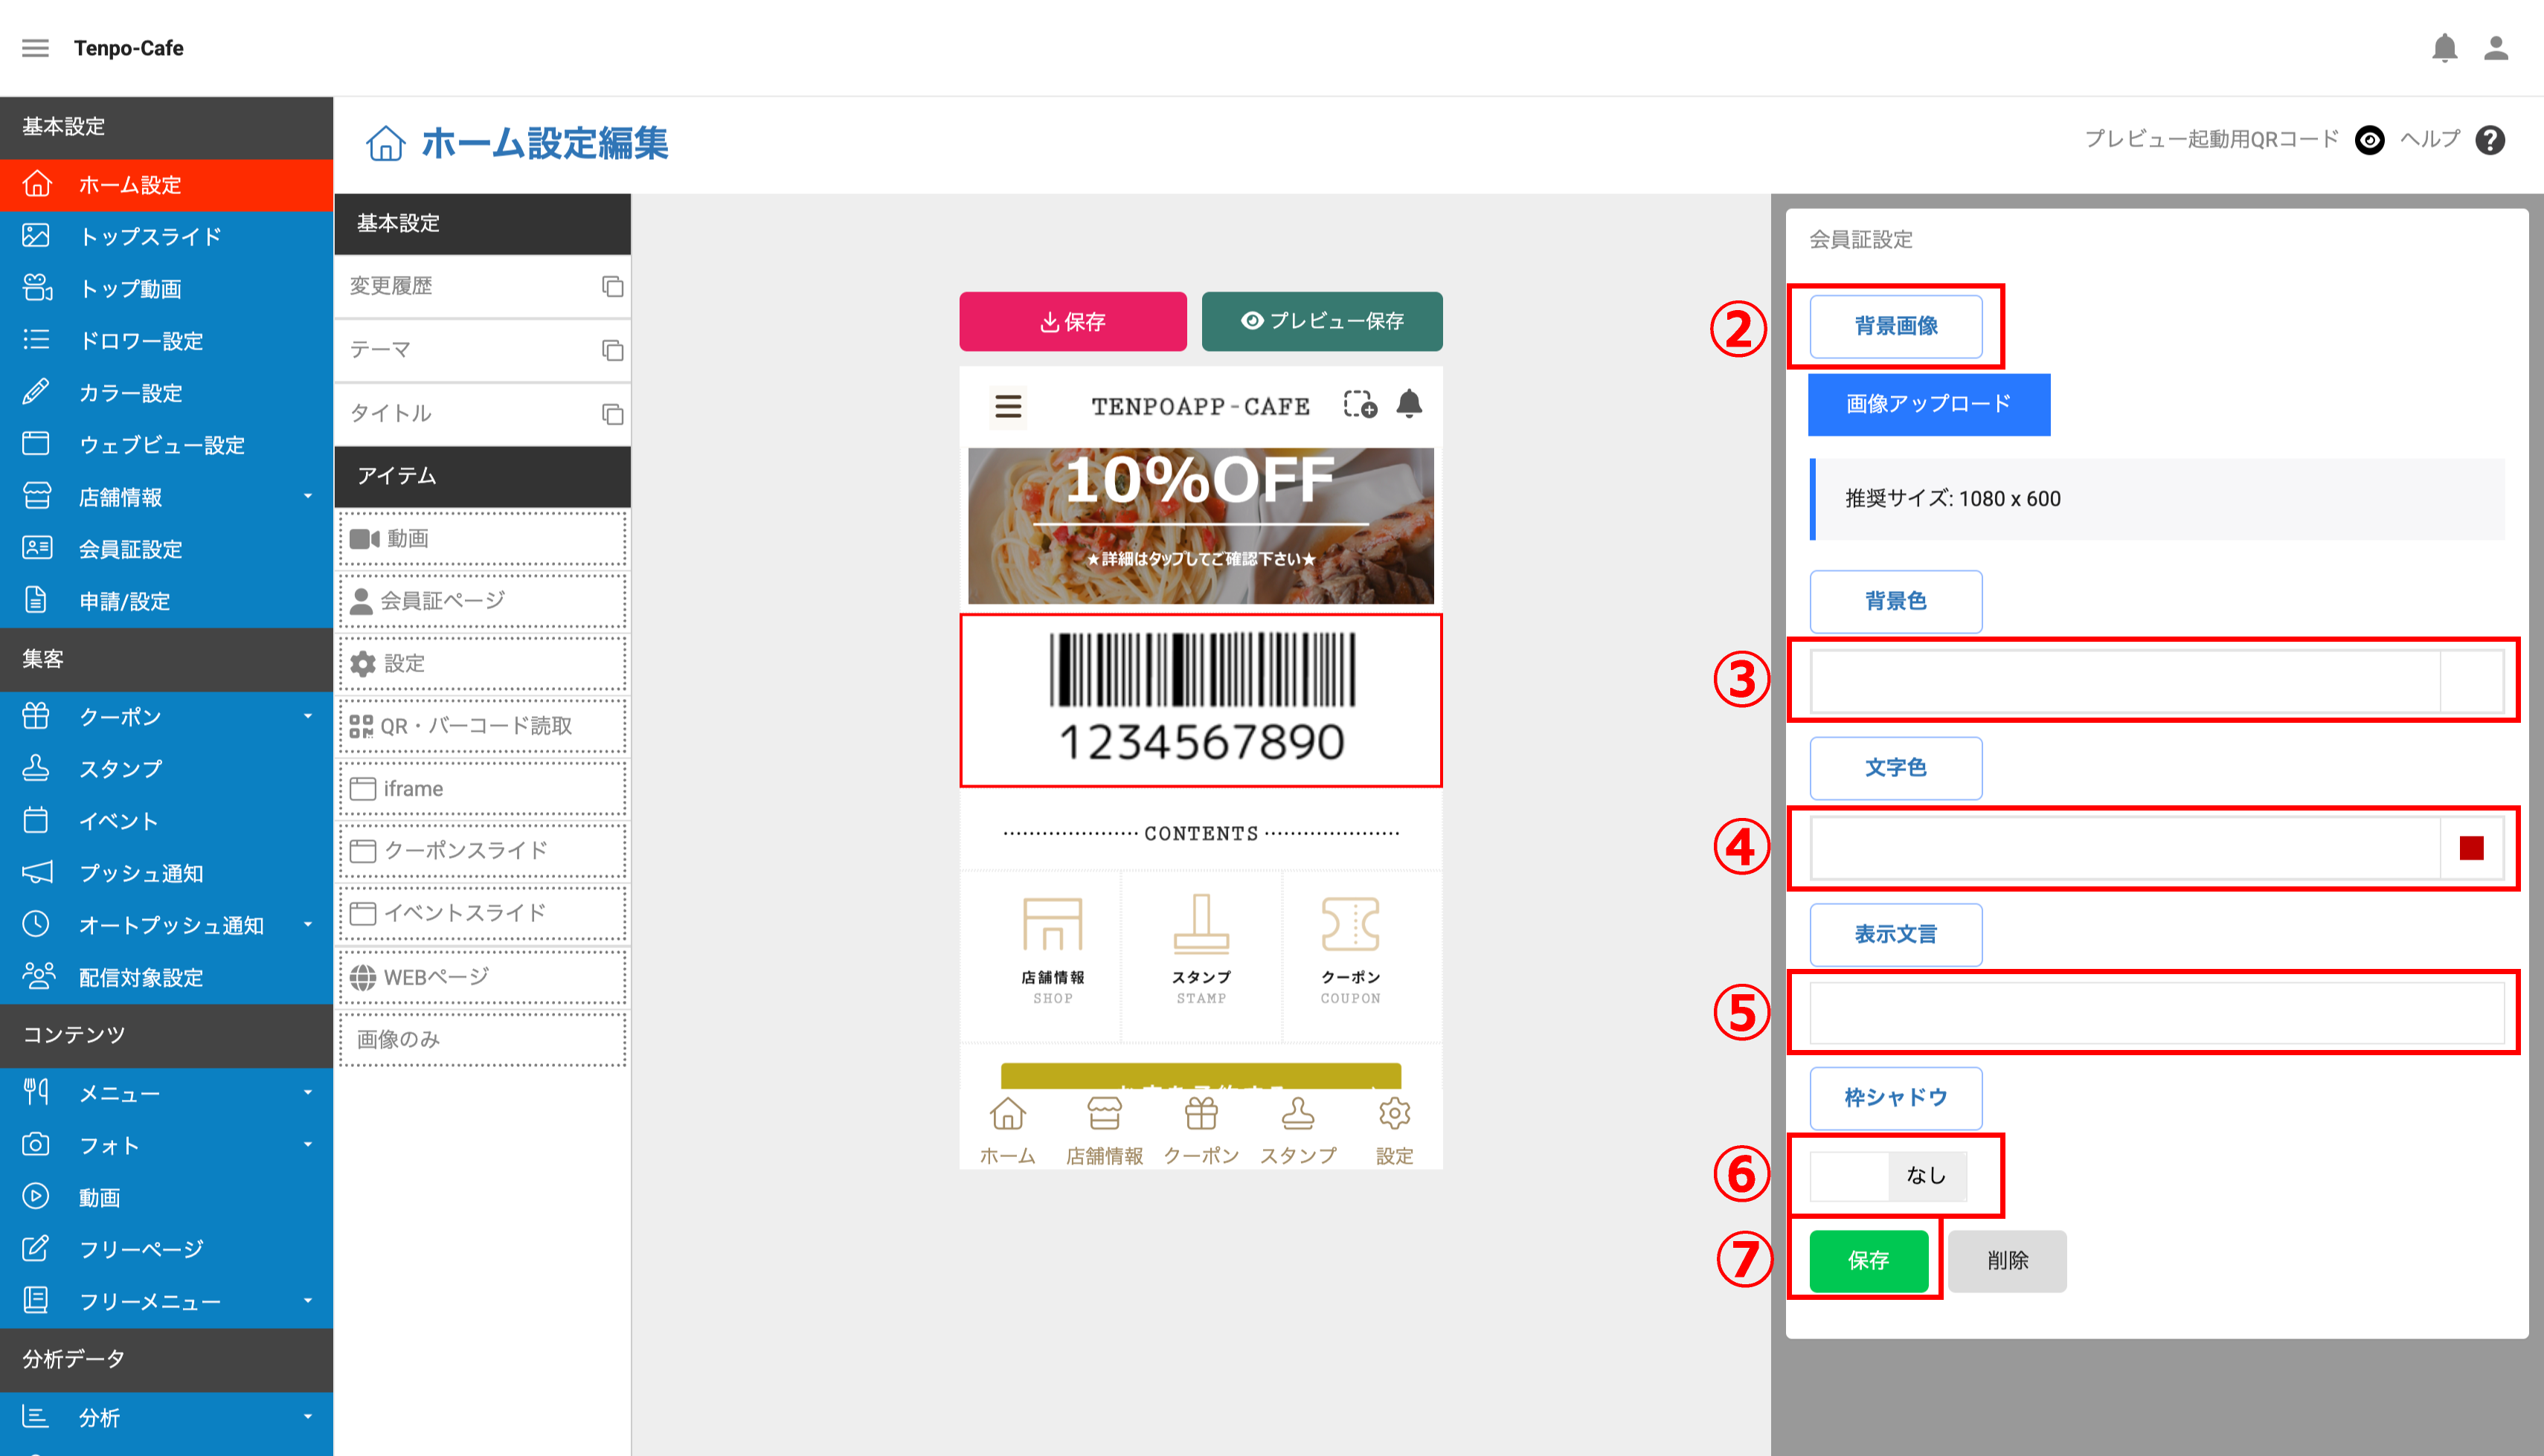Open ウェブビュー設定 in the sidebar
Image resolution: width=2544 pixels, height=1456 pixels.
(x=166, y=445)
